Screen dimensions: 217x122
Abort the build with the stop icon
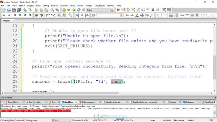pyautogui.click(x=84, y=10)
